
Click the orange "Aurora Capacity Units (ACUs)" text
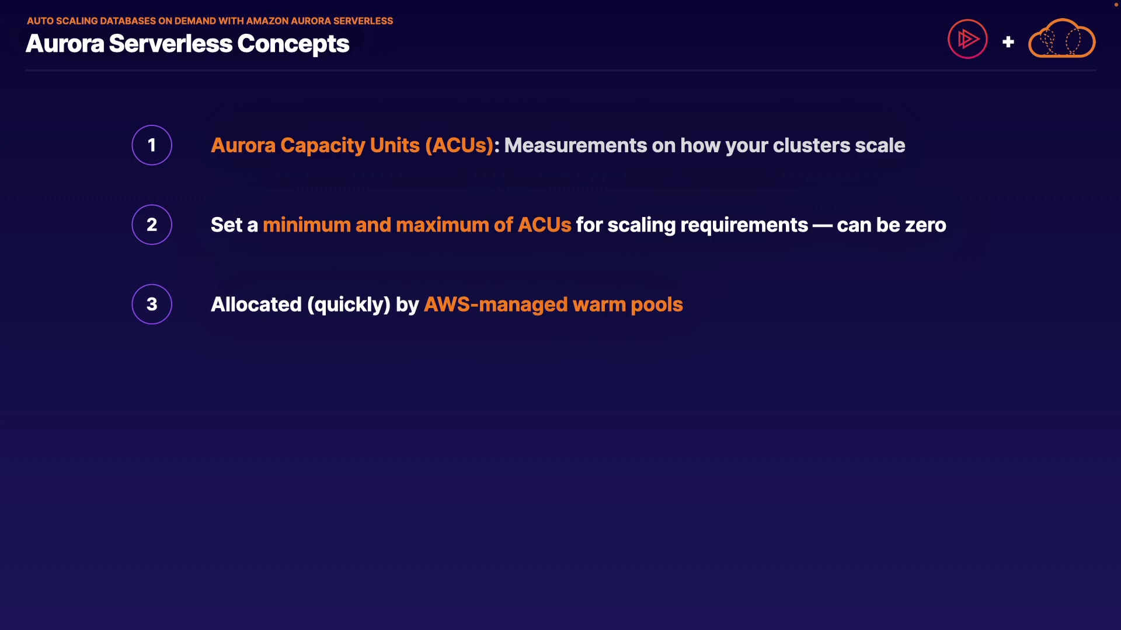click(352, 145)
